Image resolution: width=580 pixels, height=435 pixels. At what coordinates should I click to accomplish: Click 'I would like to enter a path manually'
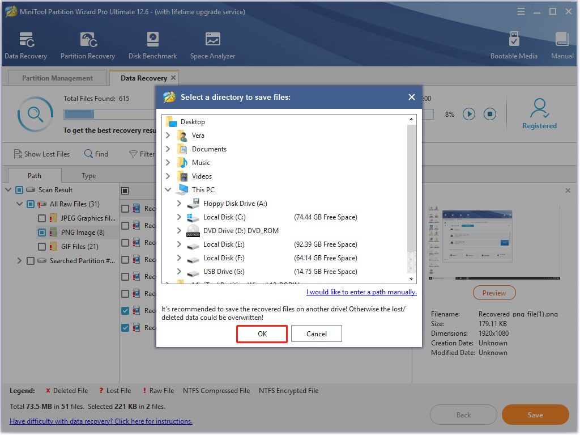pos(361,292)
